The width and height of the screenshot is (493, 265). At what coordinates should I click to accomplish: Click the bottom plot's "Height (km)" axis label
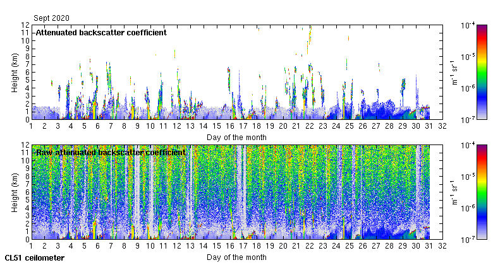click(14, 192)
